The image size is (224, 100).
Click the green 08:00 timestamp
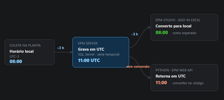point(162,33)
